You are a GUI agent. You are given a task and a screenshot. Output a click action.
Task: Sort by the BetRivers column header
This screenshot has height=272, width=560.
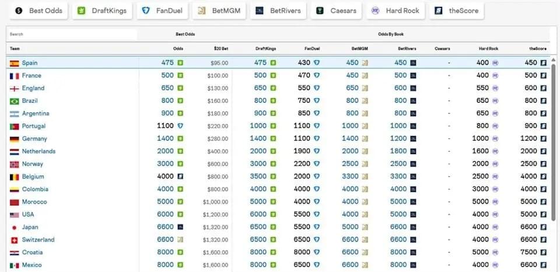click(x=407, y=48)
